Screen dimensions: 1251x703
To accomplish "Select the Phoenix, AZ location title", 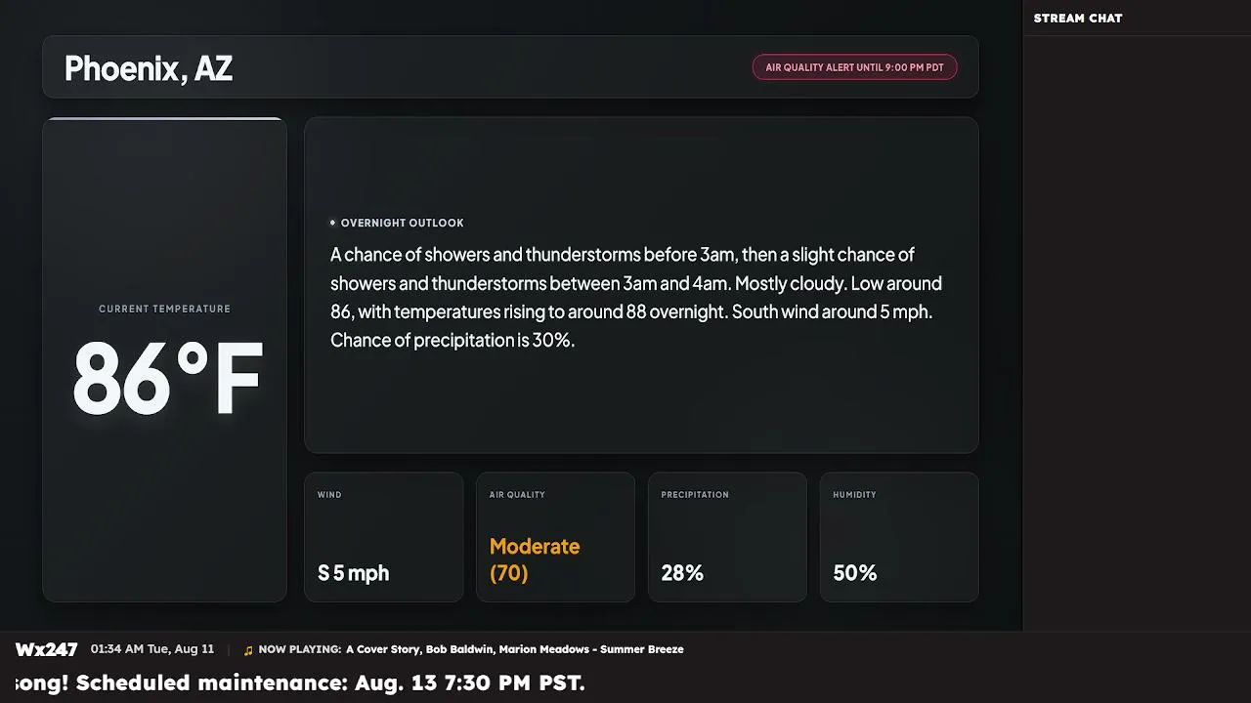I will (x=149, y=68).
